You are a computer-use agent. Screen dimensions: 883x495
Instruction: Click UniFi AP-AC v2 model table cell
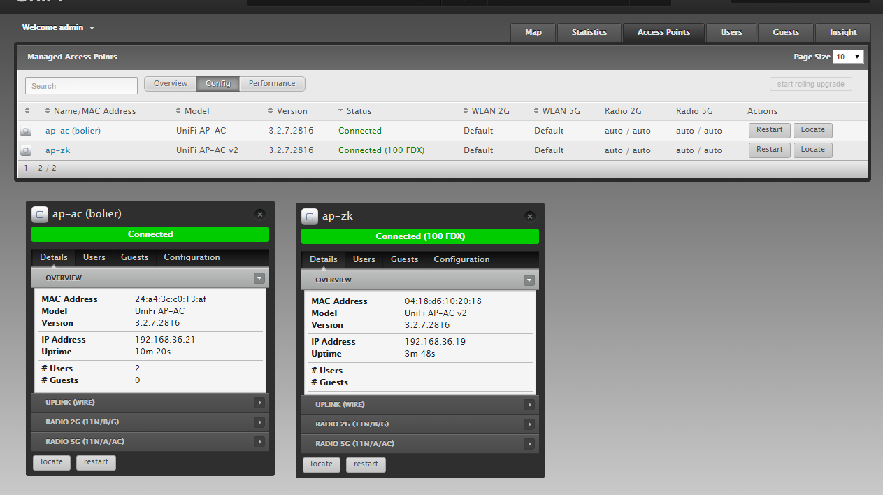[207, 150]
